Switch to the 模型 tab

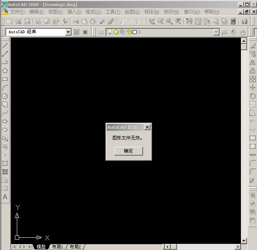pos(41,247)
